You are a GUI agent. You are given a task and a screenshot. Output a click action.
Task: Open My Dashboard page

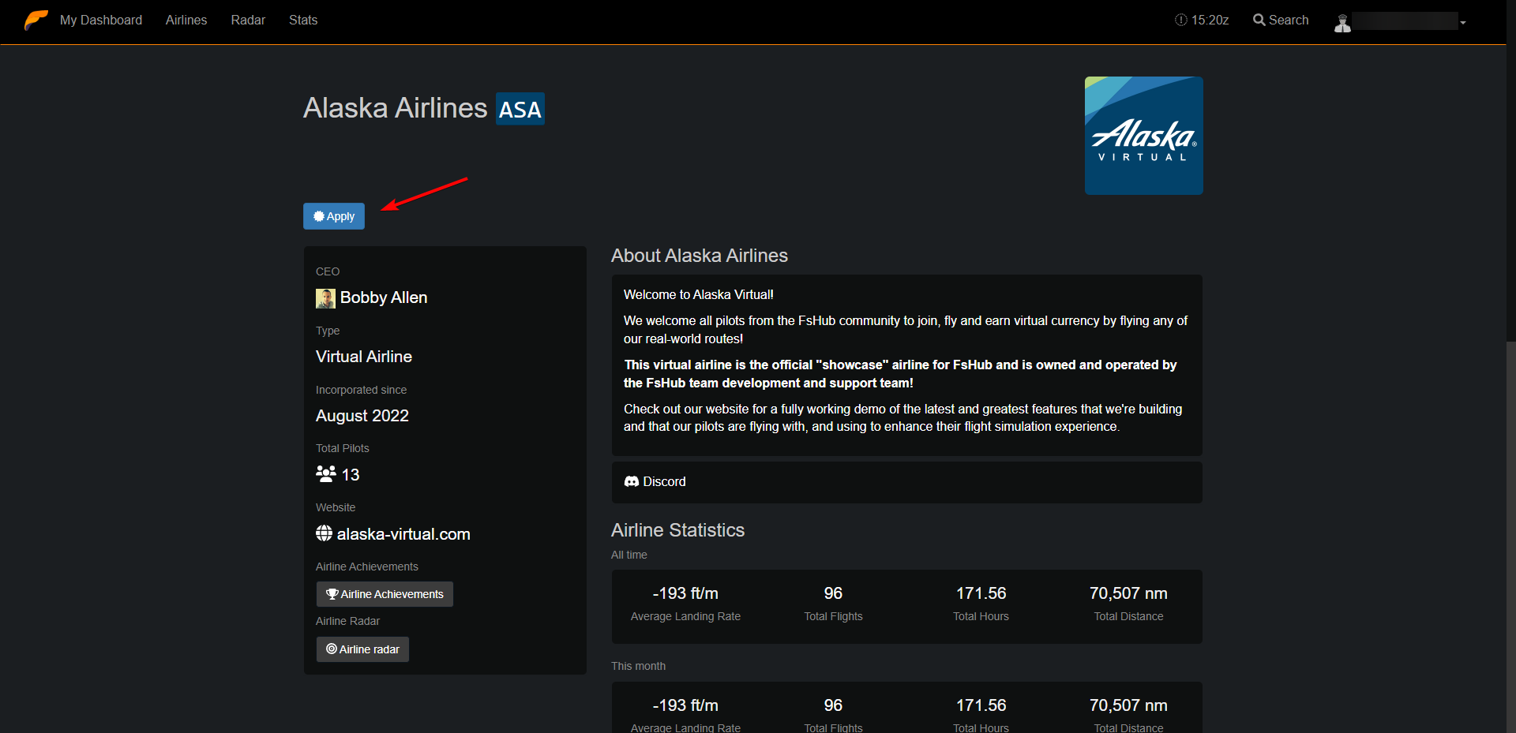pyautogui.click(x=101, y=20)
